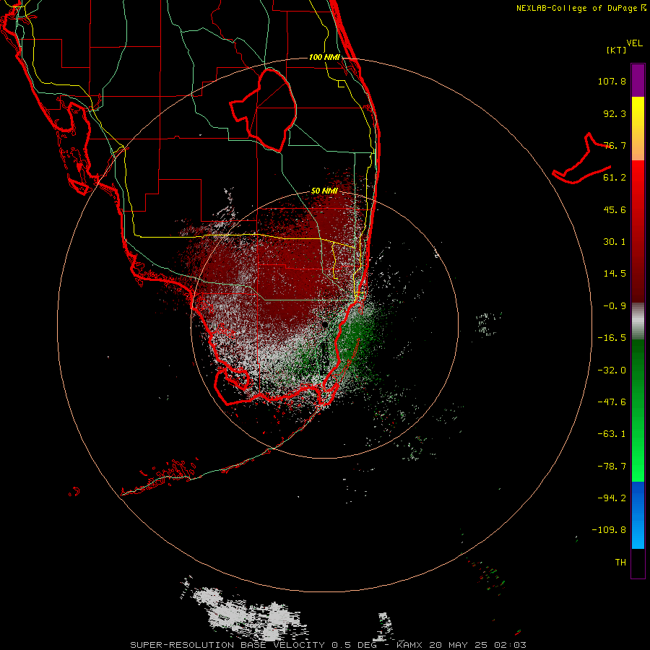This screenshot has height=650, width=650.
Task: Select the -109.8 scale value
Action: pos(609,530)
